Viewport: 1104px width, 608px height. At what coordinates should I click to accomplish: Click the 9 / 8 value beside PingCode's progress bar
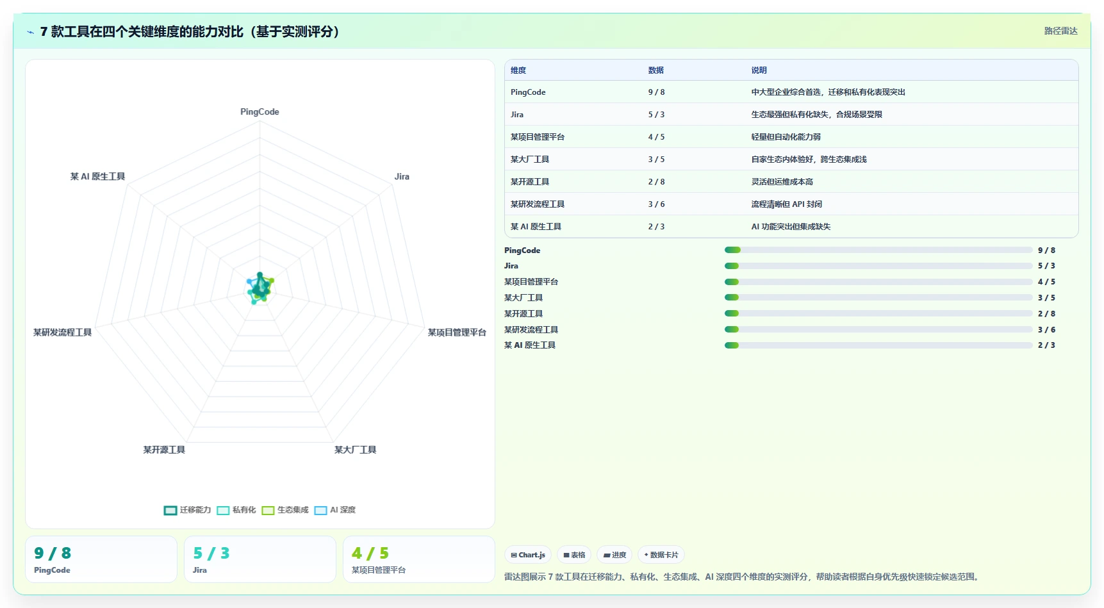click(x=1046, y=251)
